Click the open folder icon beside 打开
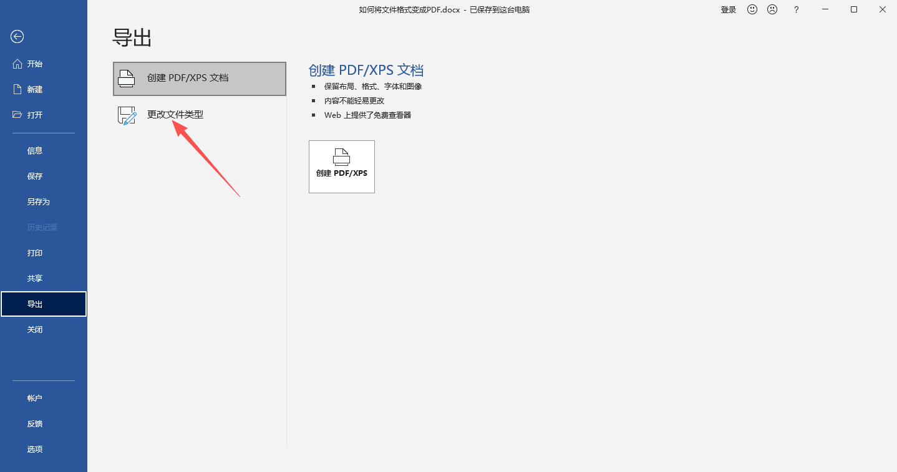 pos(17,115)
